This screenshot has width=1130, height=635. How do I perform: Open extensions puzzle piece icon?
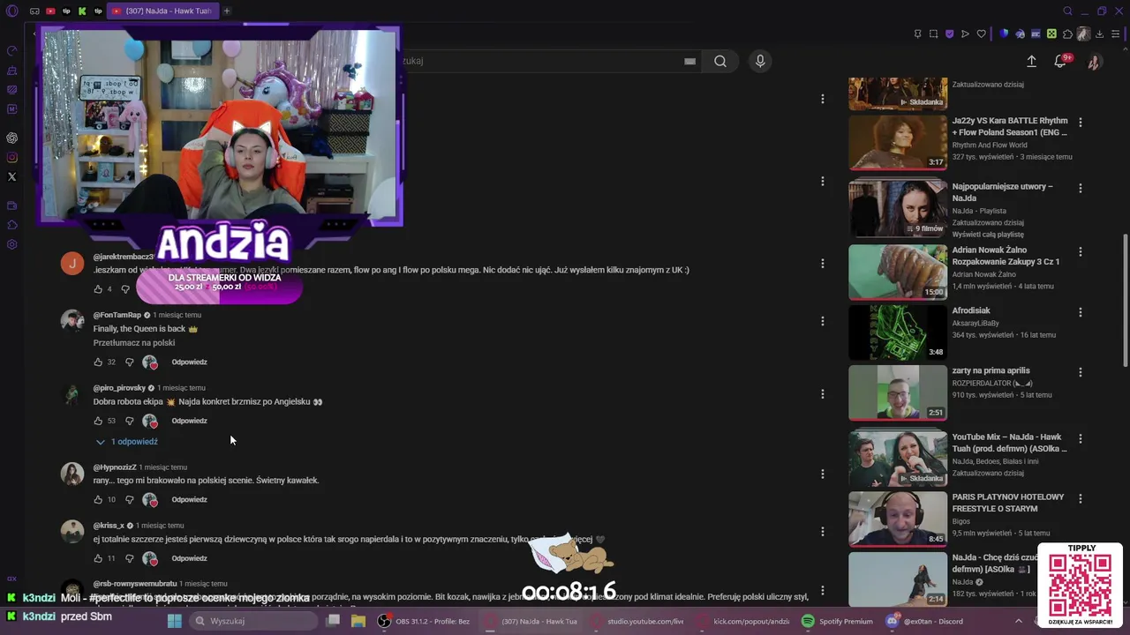[x=1067, y=34]
